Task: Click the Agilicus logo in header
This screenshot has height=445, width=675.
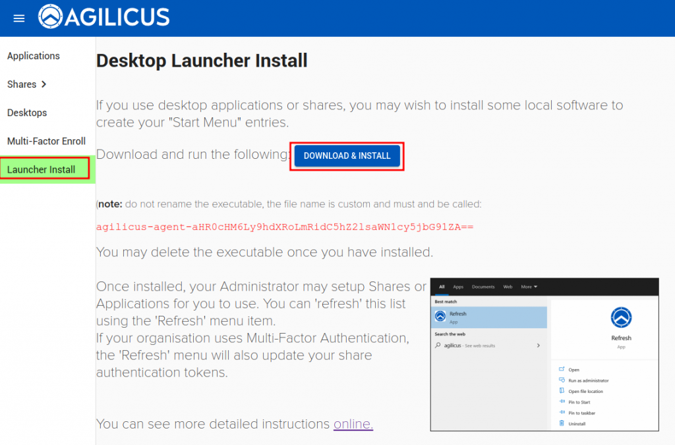Action: 103,16
